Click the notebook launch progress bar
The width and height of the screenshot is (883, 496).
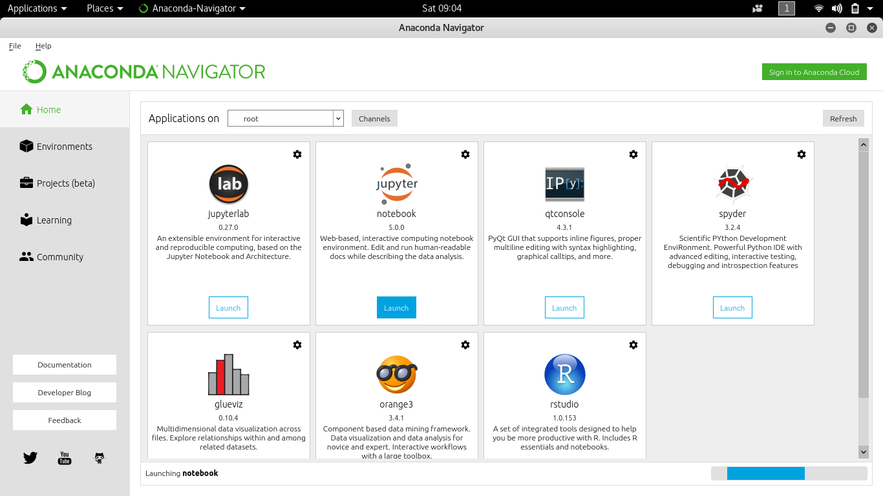pos(789,473)
